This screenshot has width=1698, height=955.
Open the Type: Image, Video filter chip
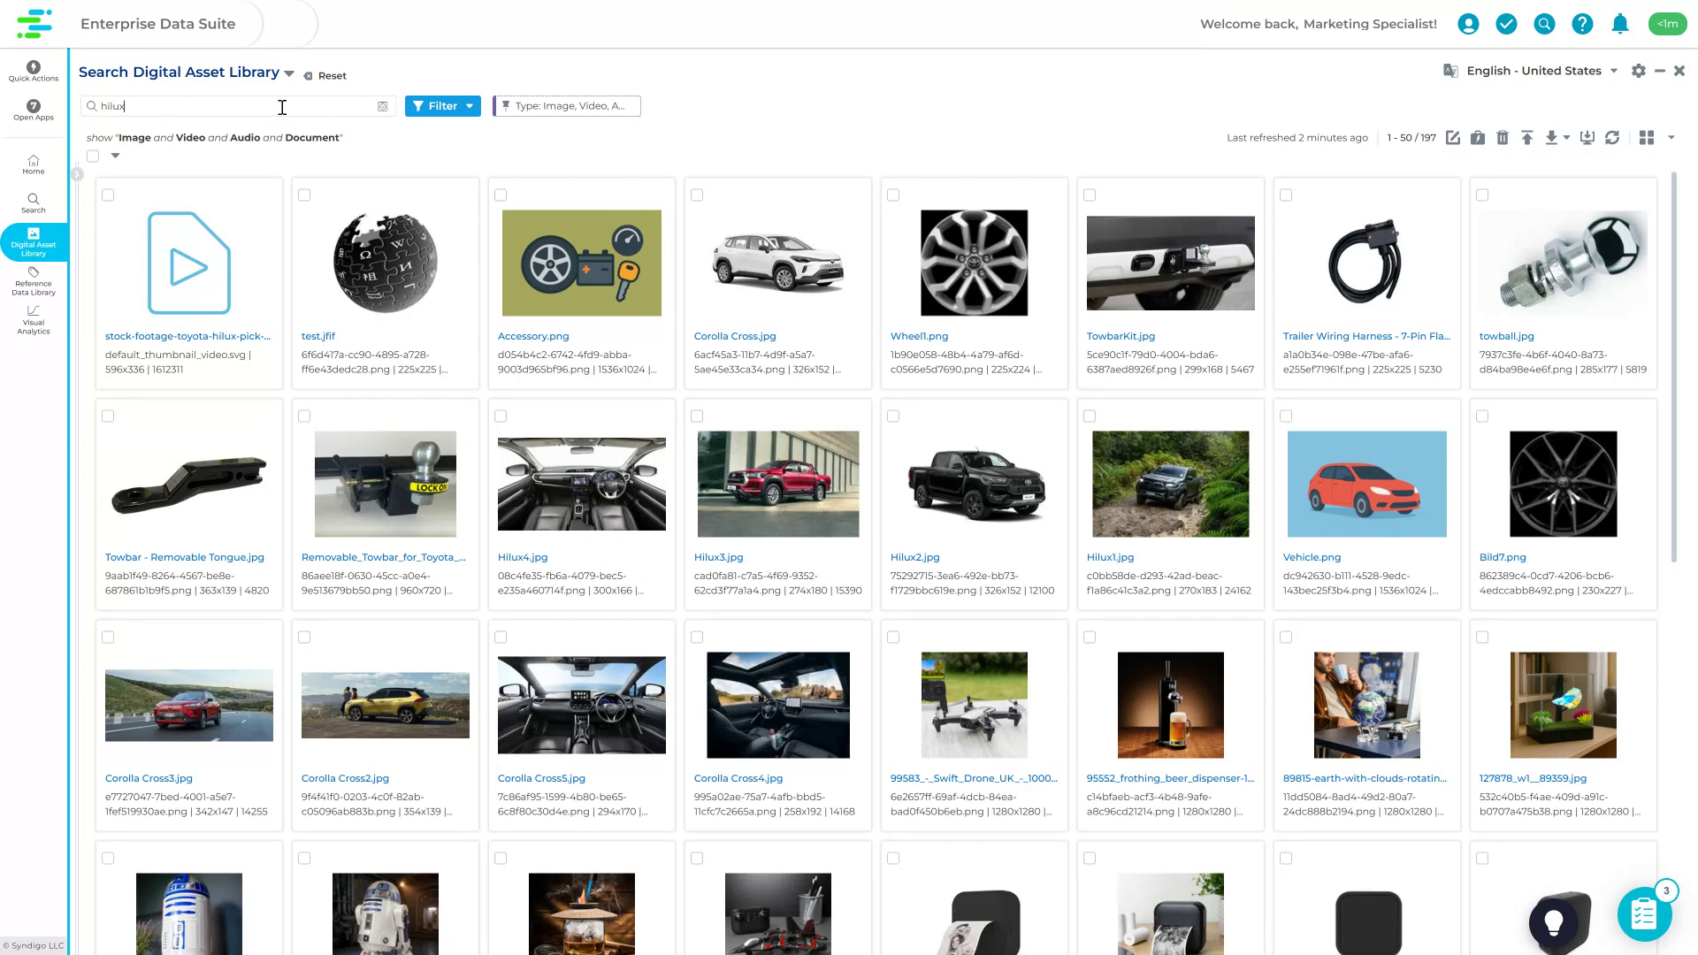[567, 105]
